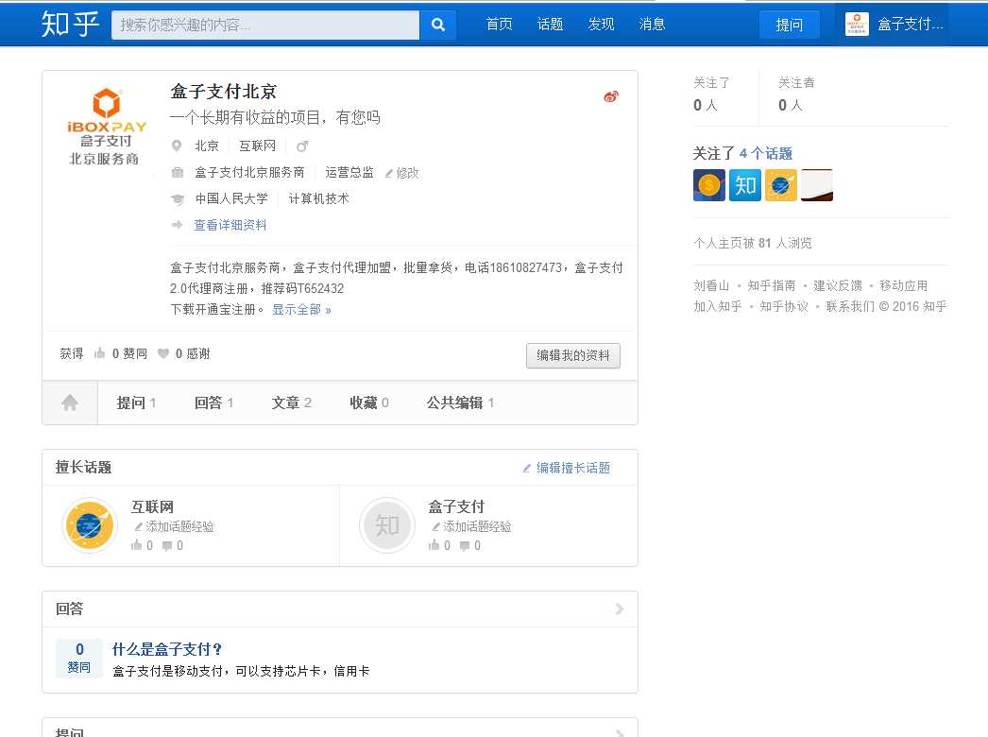Click the 运营总监 job title text

pyautogui.click(x=349, y=172)
